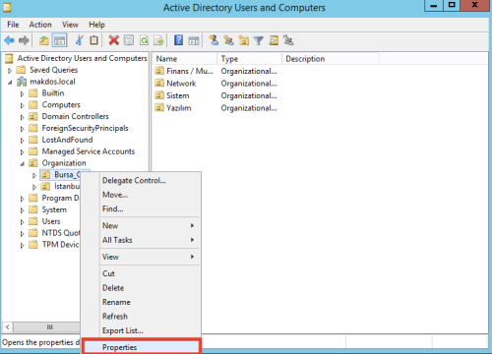Select Properties in context menu

(x=141, y=347)
